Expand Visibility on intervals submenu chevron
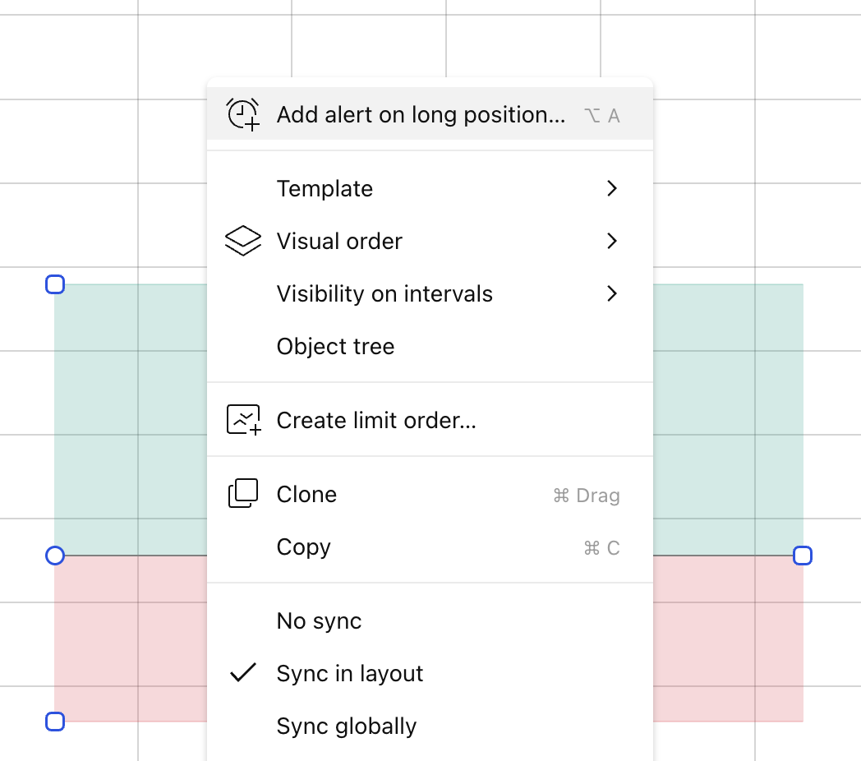The image size is (861, 761). 612,293
